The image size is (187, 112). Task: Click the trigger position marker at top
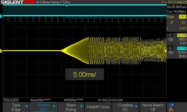point(67,5)
